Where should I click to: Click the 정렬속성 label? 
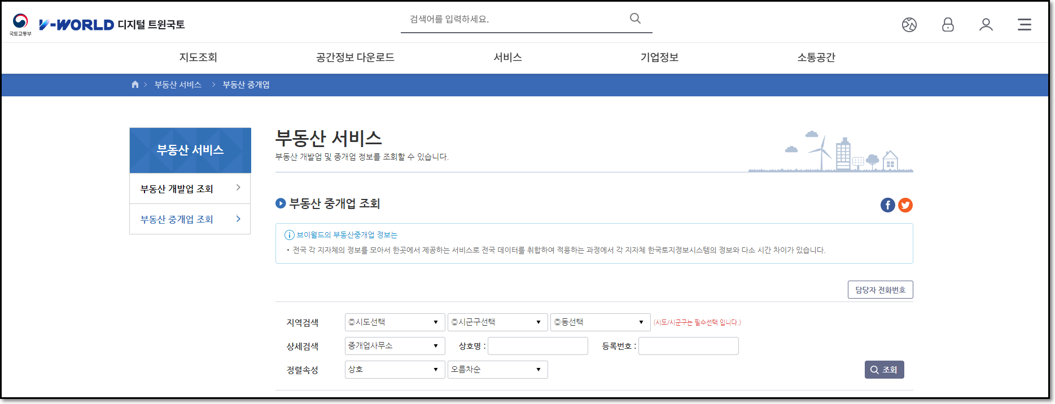tap(303, 370)
